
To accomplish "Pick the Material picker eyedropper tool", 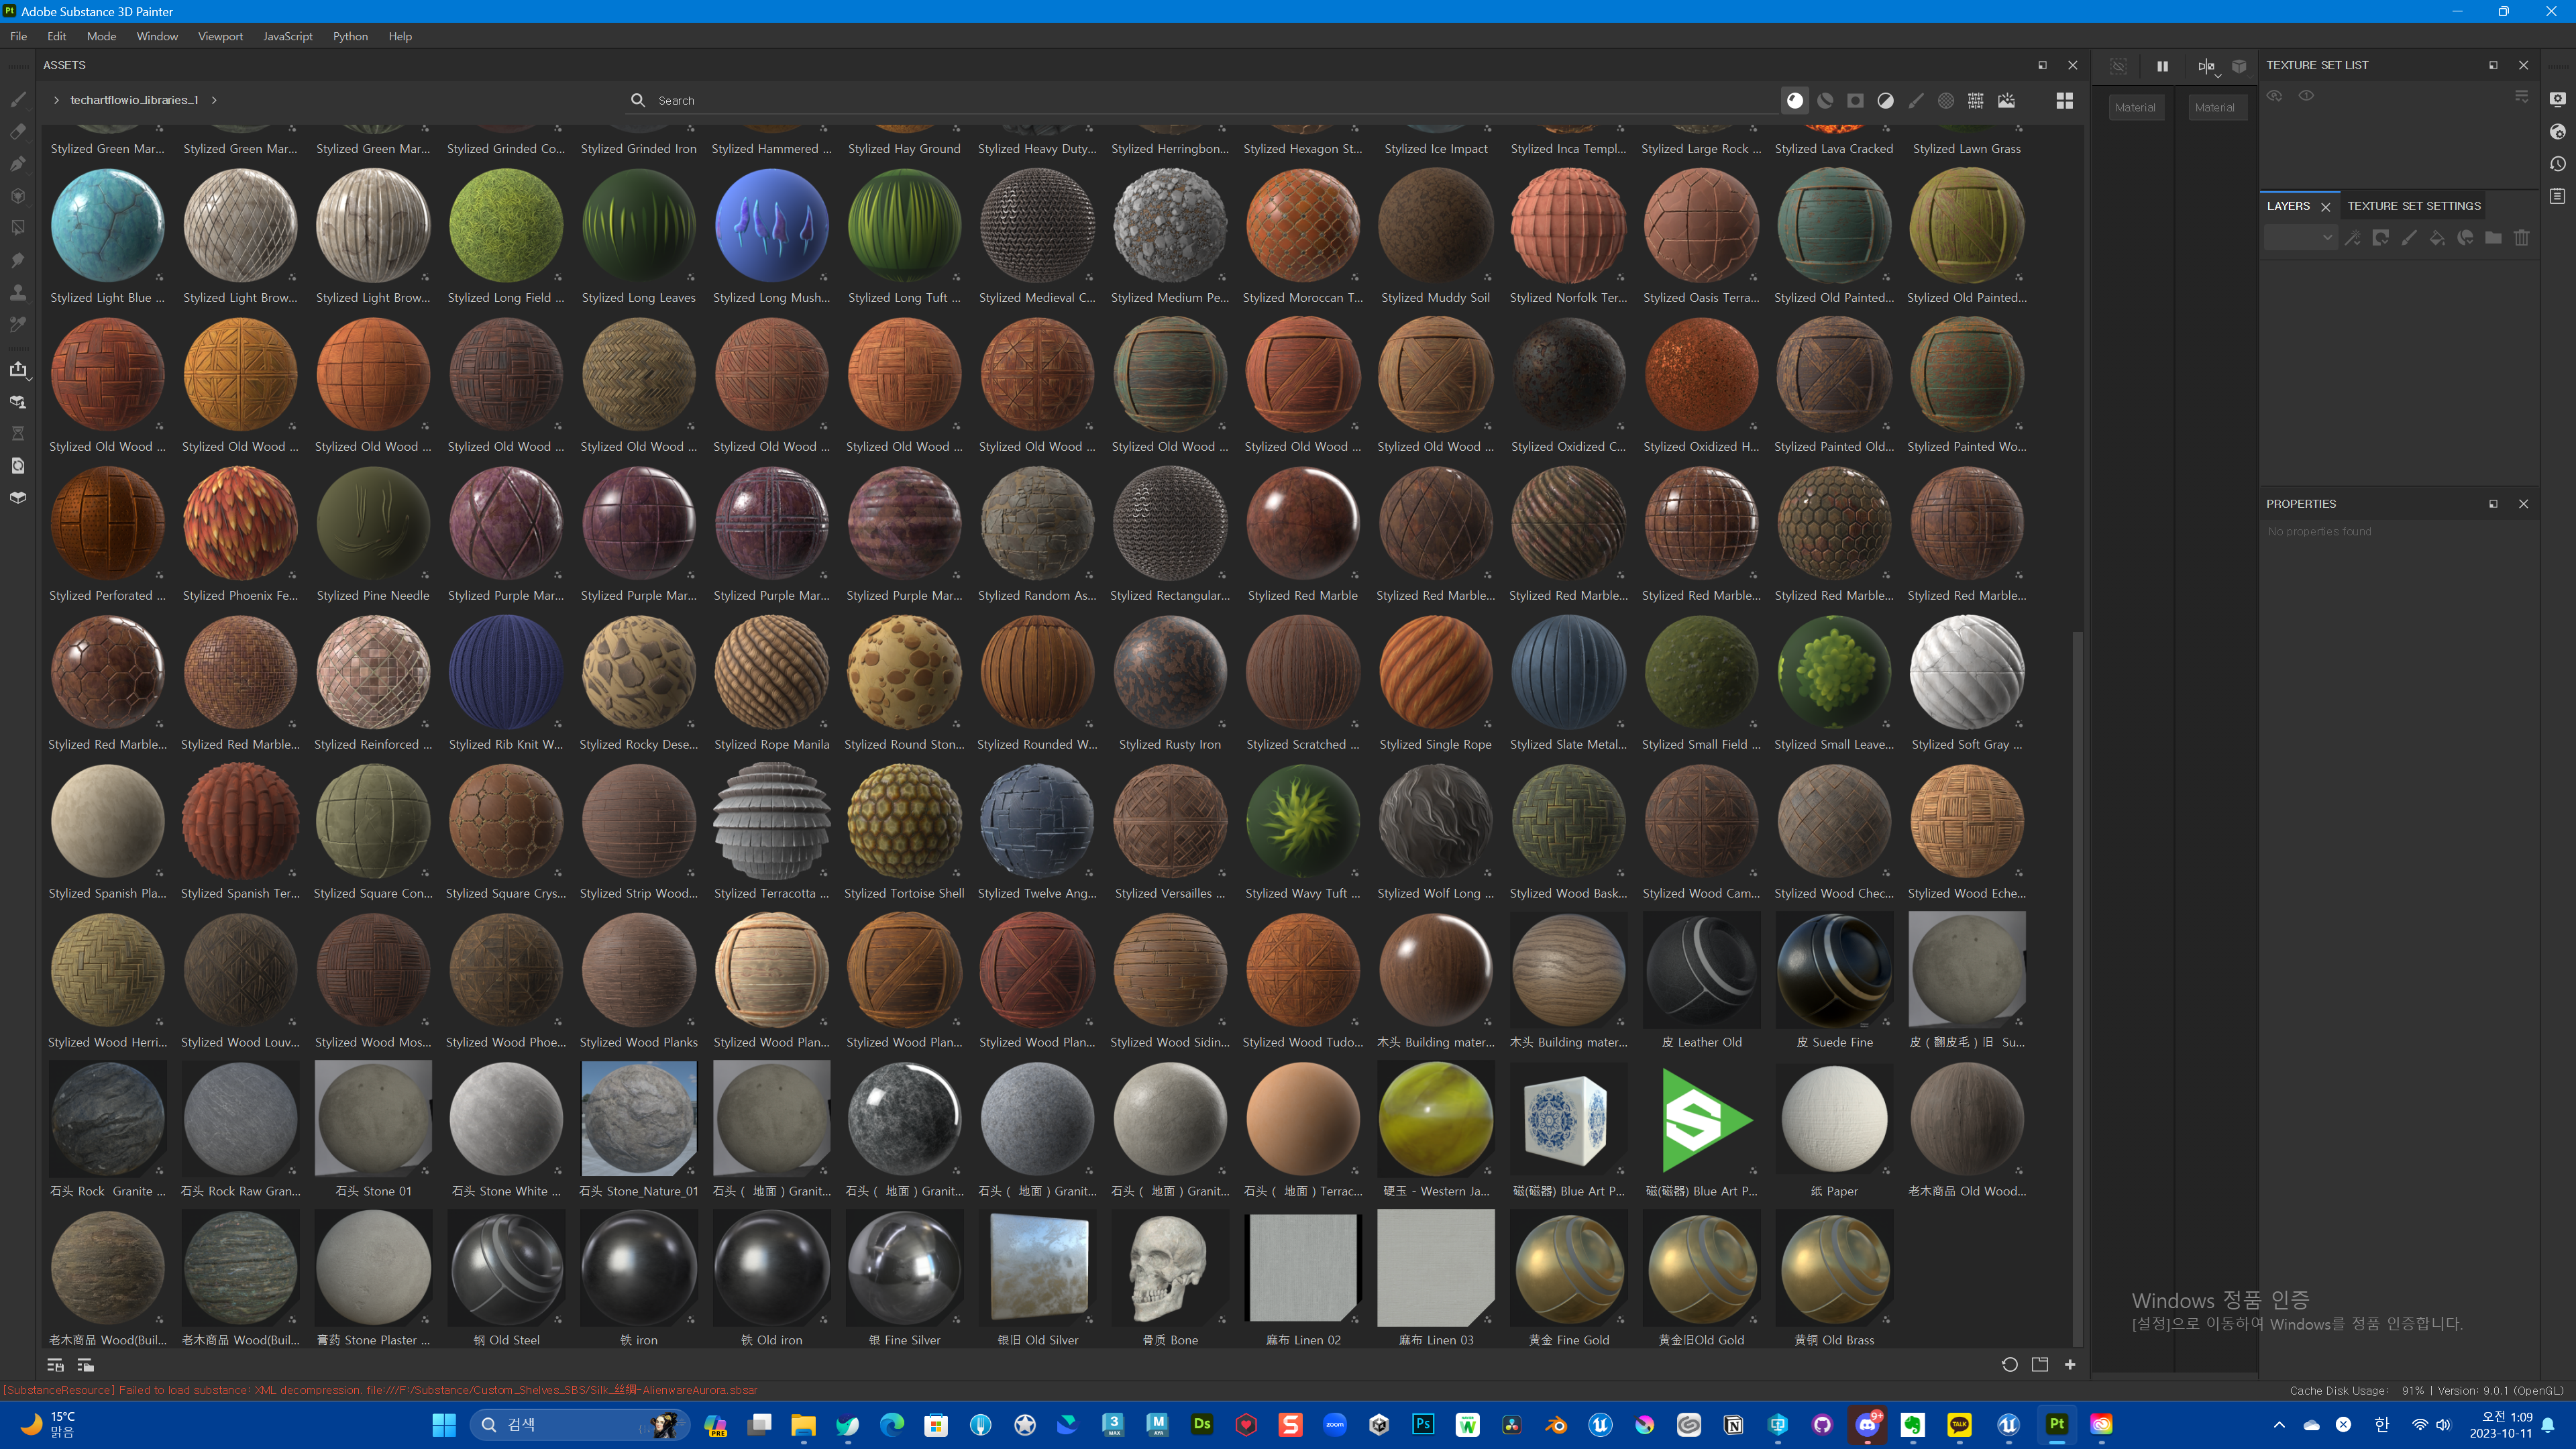I will [18, 324].
